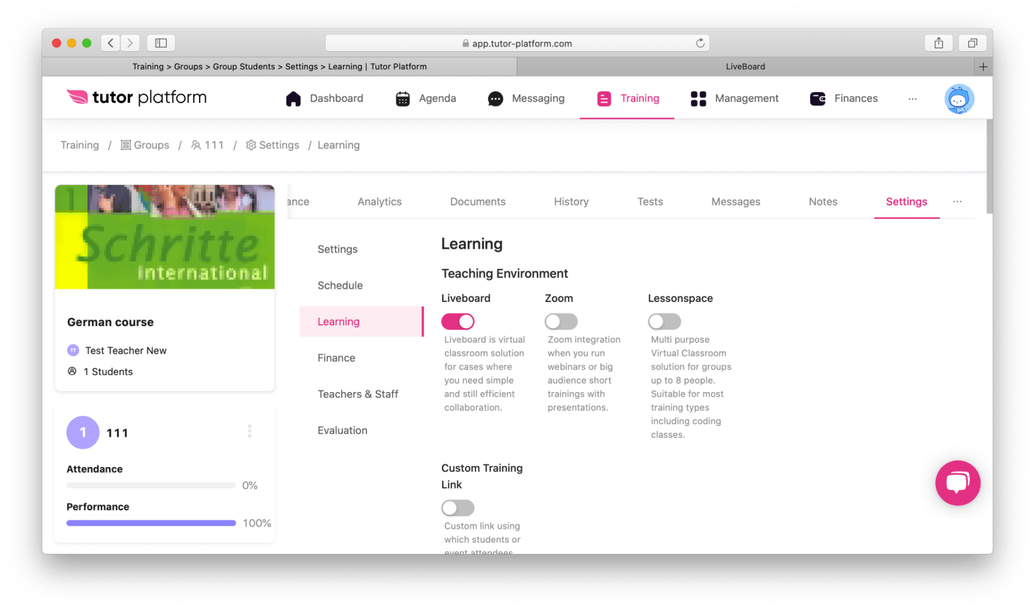Open Finances via the wallet icon

[817, 98]
